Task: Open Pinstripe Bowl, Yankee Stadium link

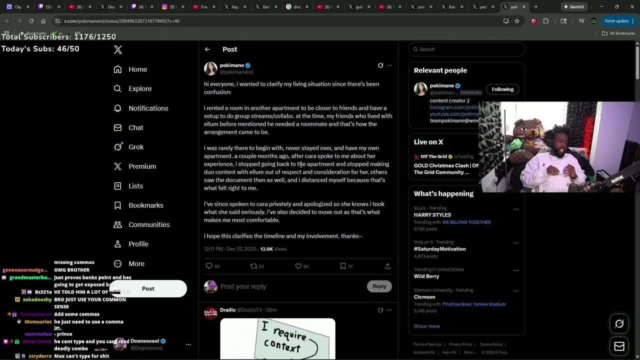Action: point(474,304)
